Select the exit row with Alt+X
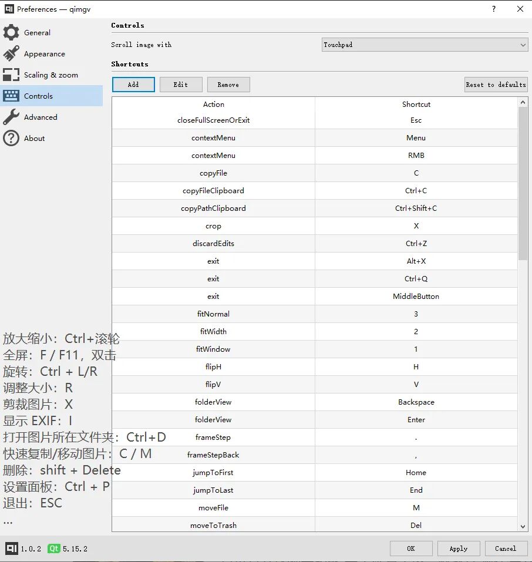The width and height of the screenshot is (532, 562). (x=315, y=261)
